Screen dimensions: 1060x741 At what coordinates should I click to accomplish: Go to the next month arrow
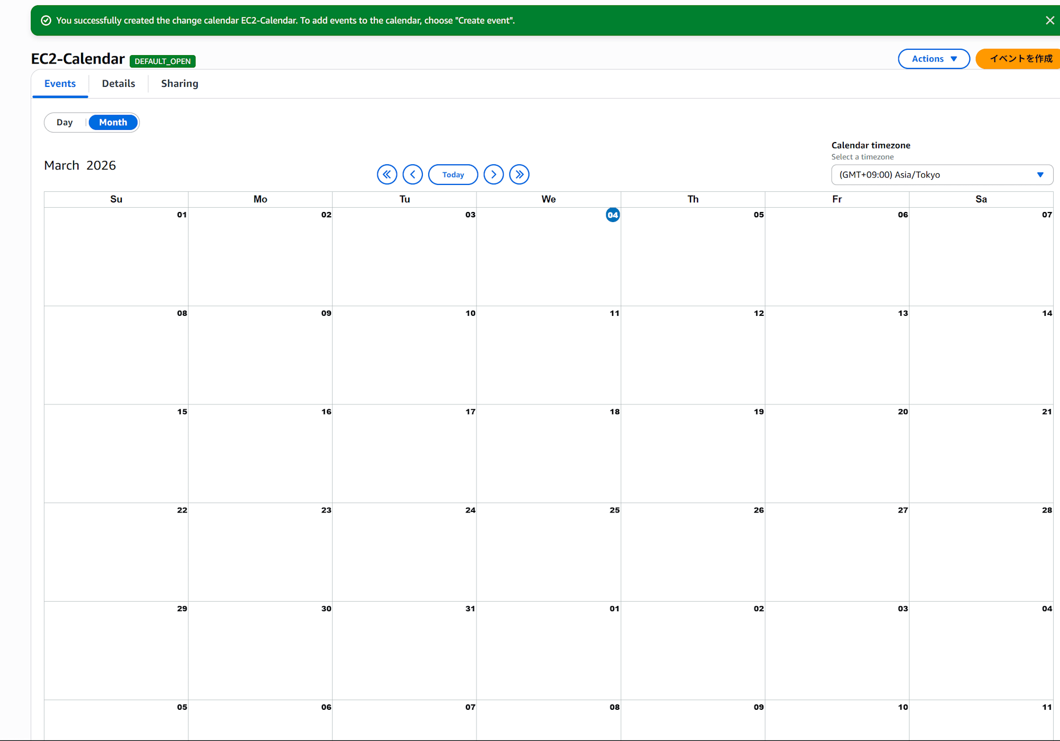point(493,174)
